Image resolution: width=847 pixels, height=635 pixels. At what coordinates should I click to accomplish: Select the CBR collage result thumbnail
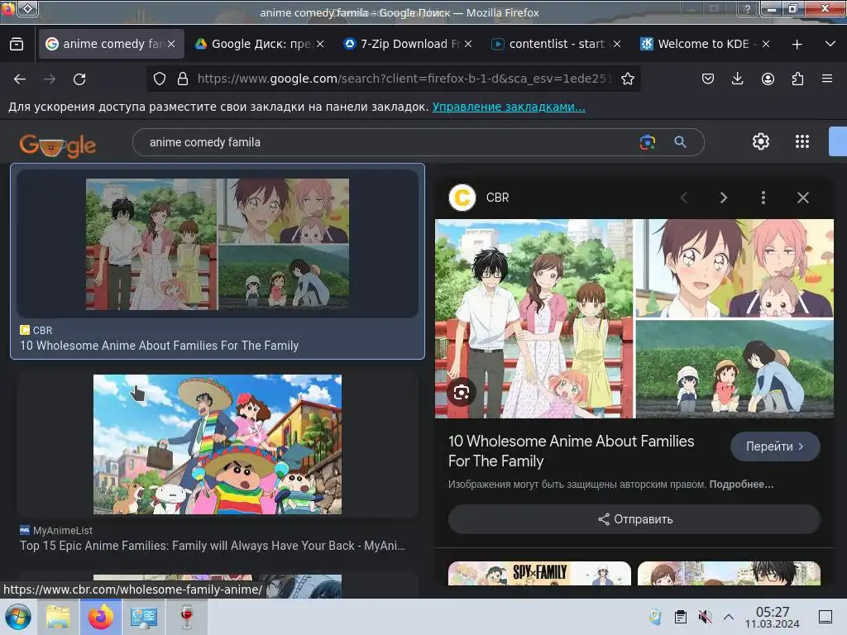tap(218, 244)
